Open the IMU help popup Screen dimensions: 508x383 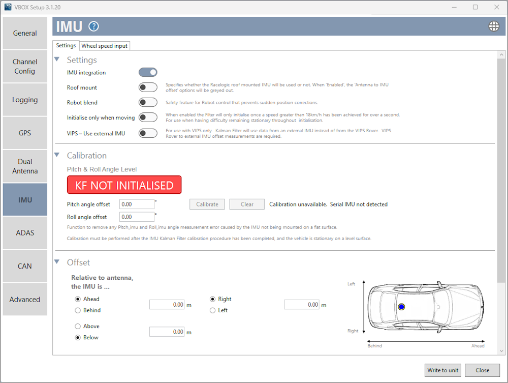94,26
